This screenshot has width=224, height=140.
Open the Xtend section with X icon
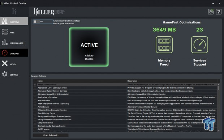coord(14,63)
